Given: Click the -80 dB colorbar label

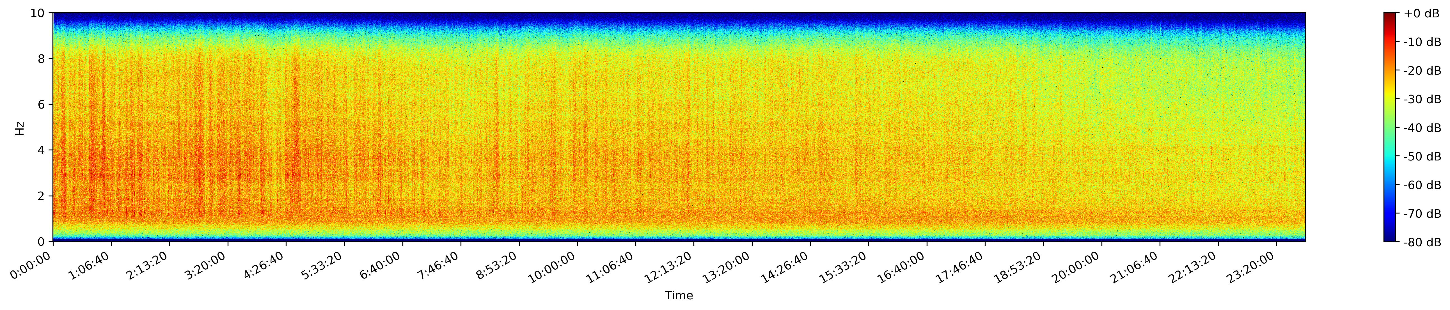Looking at the screenshot, I should click(1422, 243).
